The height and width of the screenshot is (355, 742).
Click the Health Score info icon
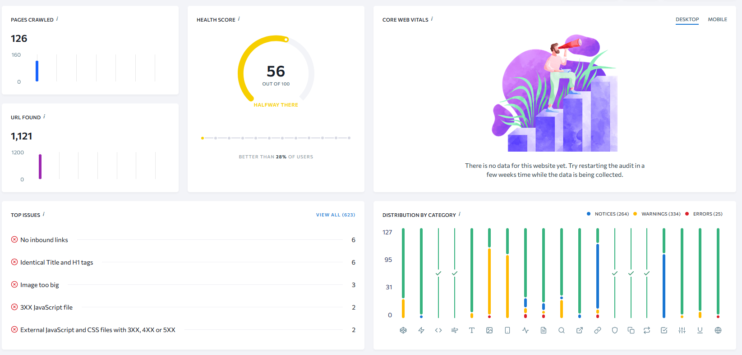(x=239, y=19)
